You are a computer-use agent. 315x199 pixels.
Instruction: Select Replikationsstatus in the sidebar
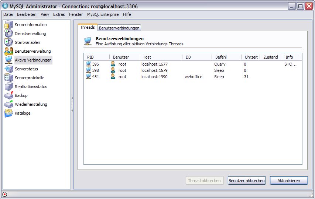pos(31,86)
